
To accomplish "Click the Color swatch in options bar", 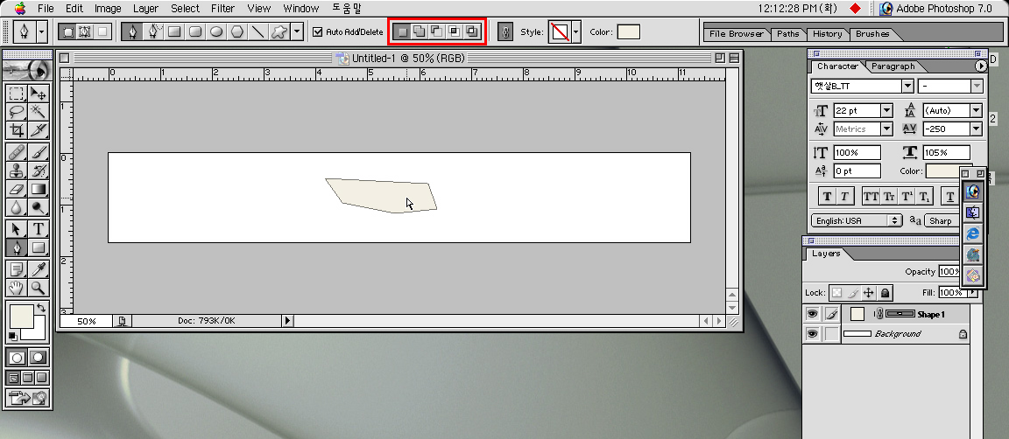I will click(628, 32).
